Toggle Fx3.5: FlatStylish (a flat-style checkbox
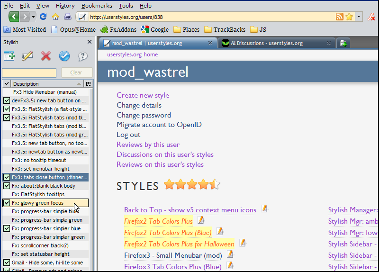This screenshot has height=272, width=379. click(7, 109)
